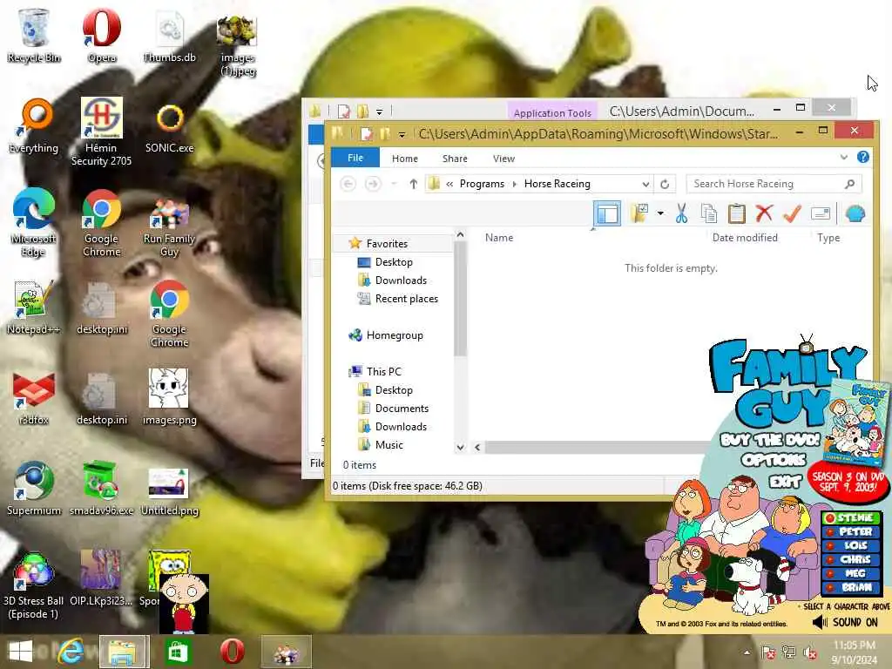Screen dimensions: 892x669
Task: Open Explorer help question mark
Action: click(862, 157)
